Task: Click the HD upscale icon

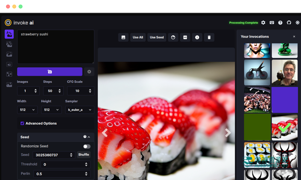Action: point(185,37)
